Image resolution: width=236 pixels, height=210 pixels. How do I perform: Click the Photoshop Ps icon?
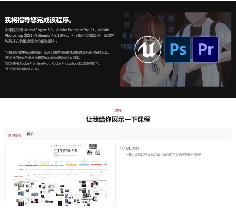point(178,49)
